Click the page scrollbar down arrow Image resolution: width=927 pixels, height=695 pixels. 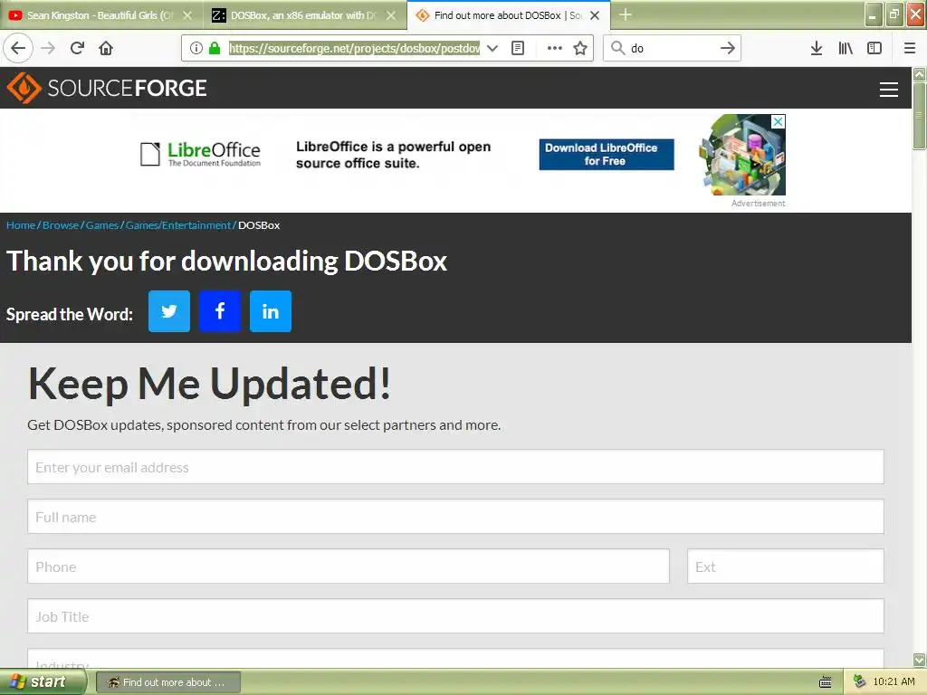click(920, 660)
